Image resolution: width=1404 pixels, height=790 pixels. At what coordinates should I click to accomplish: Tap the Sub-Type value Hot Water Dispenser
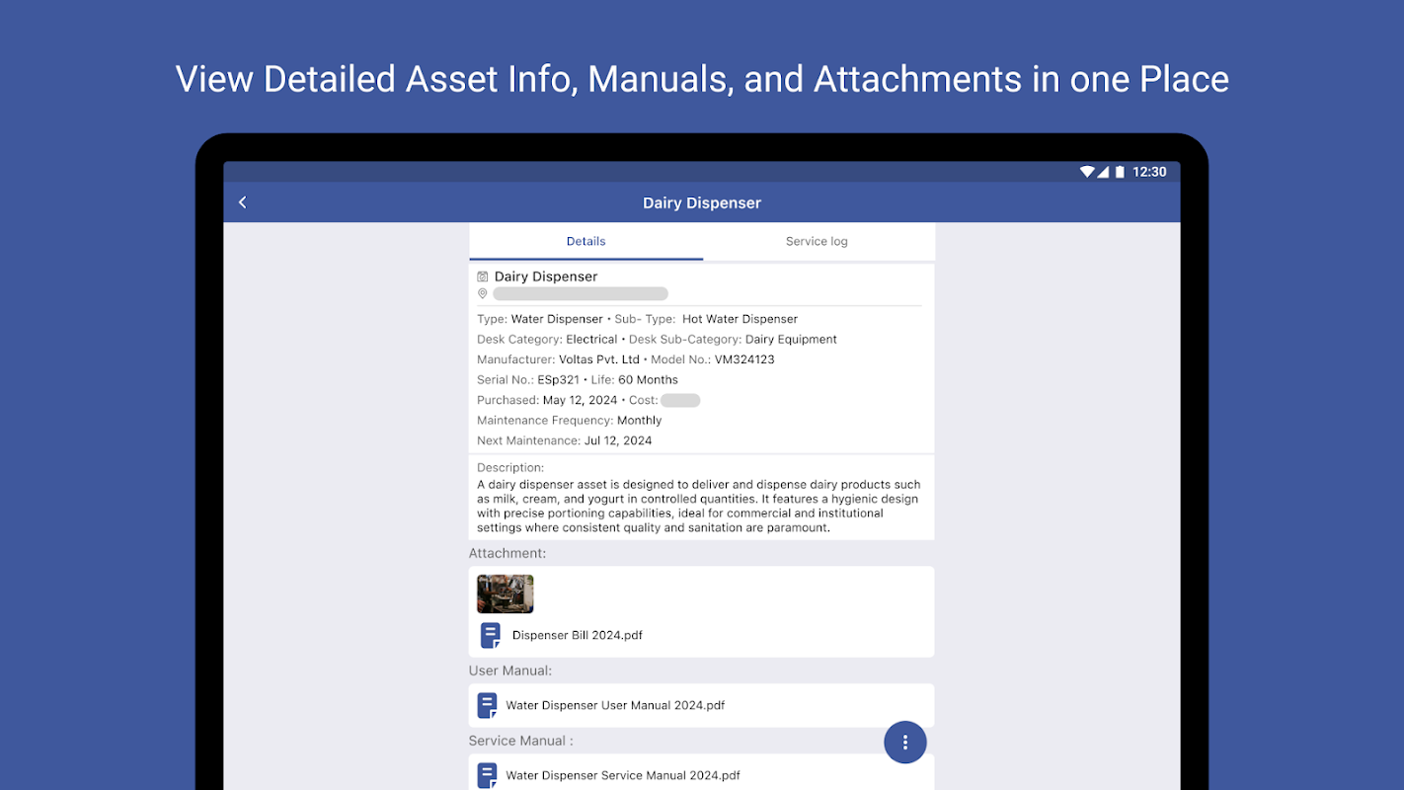[x=740, y=319]
